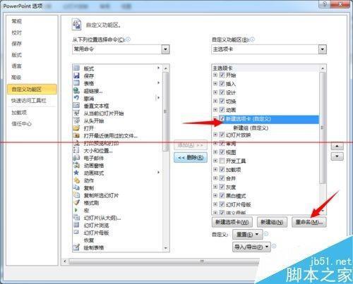This screenshot has width=353, height=284.
Task: Click the Format Painter (格式刷) icon
Action: [76, 203]
